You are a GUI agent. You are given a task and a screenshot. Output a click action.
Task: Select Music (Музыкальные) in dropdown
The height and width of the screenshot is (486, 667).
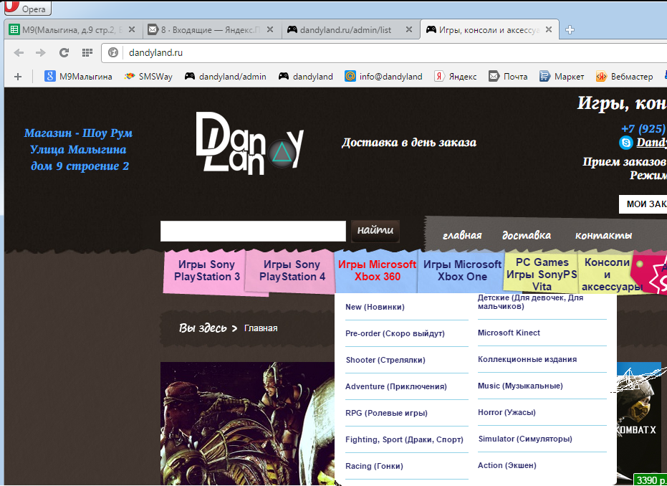(520, 386)
